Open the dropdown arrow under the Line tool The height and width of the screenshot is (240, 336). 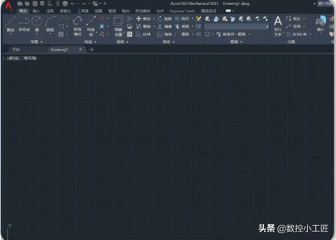tap(10, 34)
